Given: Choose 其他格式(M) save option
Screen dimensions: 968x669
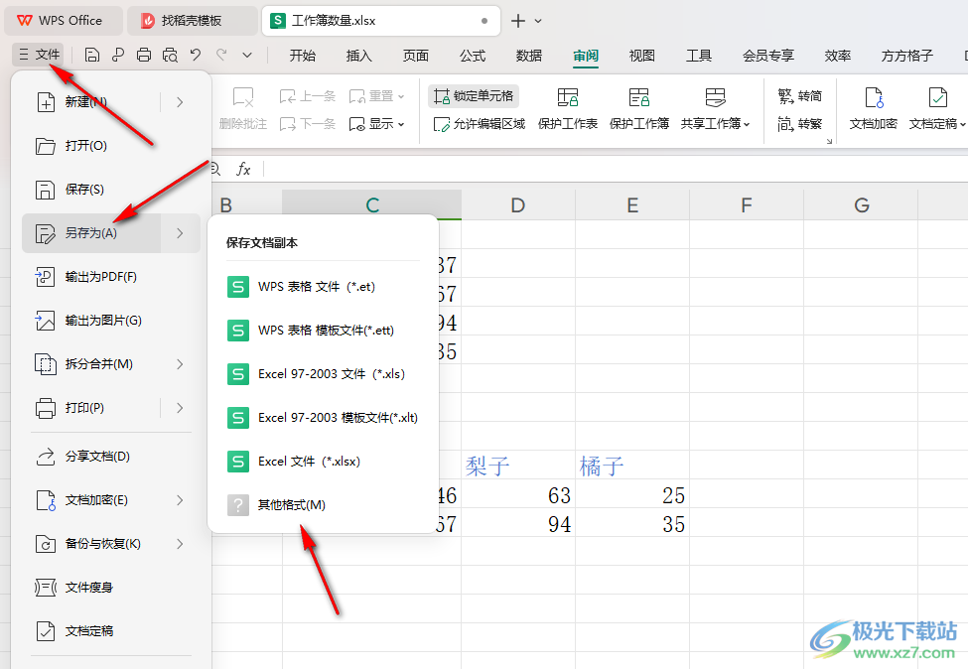Looking at the screenshot, I should 323,505.
